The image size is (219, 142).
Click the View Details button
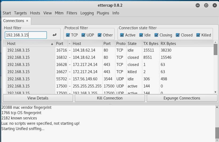click(38, 98)
